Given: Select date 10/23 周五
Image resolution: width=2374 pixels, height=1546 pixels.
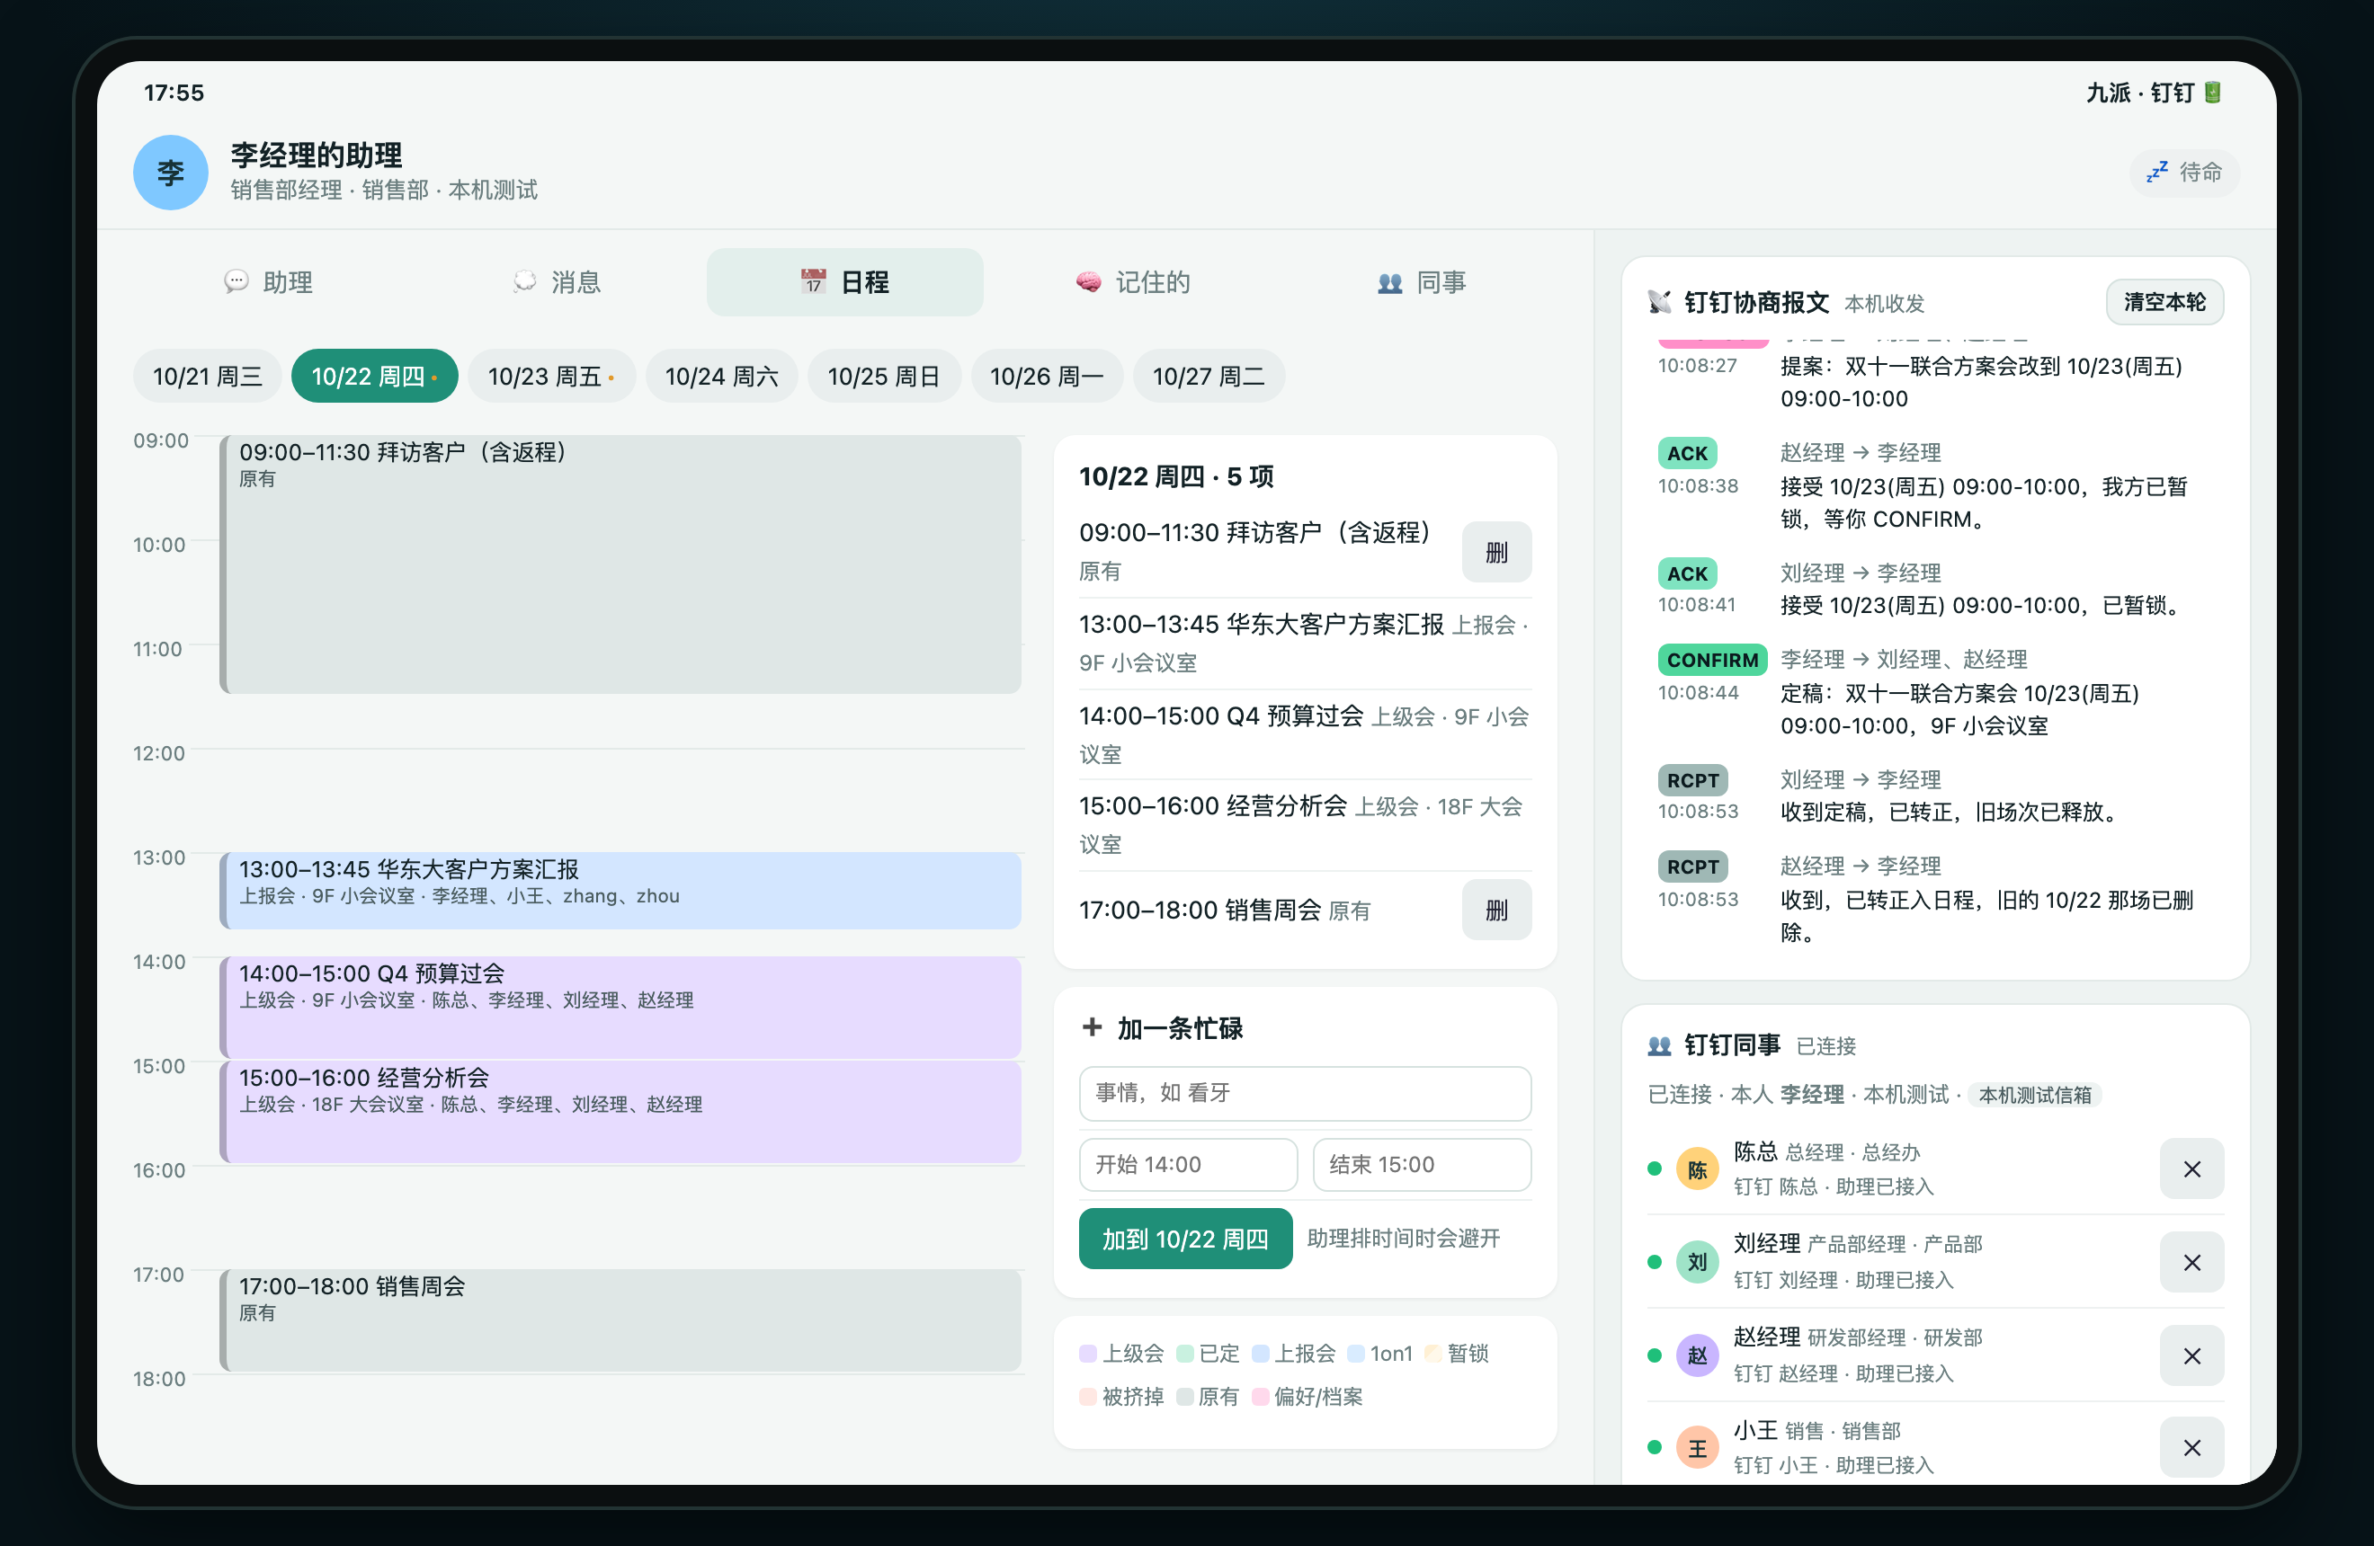Looking at the screenshot, I should (551, 377).
